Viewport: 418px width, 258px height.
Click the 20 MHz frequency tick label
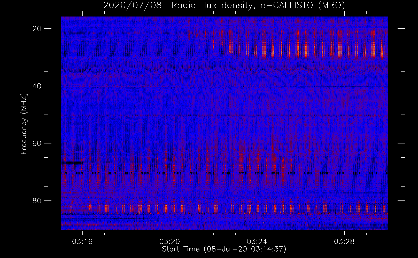tap(37, 29)
